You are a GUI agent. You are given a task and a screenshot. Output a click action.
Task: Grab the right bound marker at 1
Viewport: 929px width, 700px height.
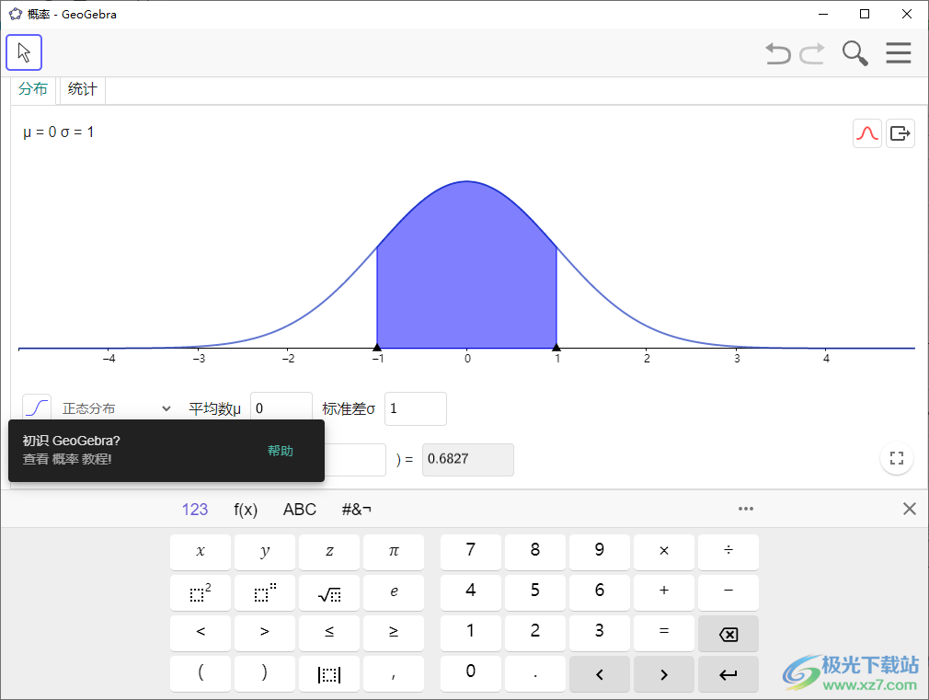(556, 348)
